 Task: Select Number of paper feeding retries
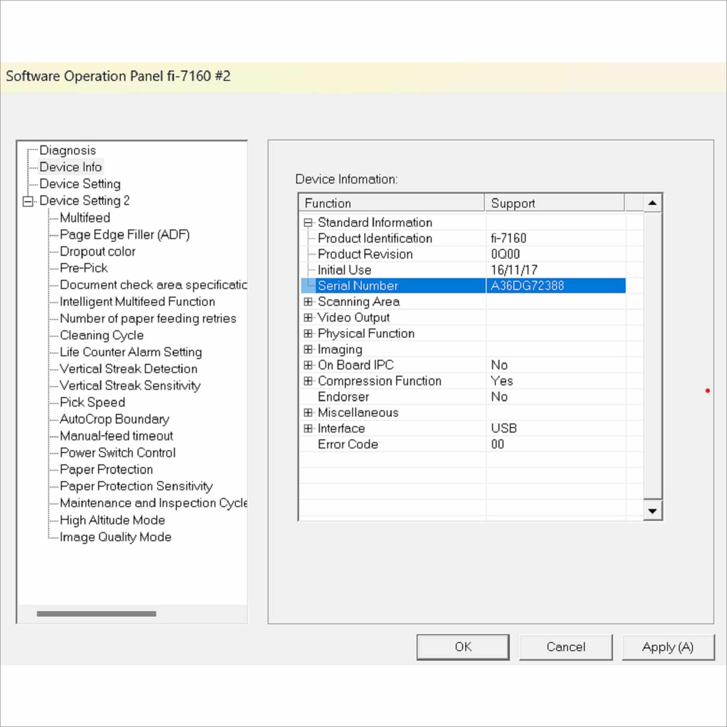[x=148, y=319]
